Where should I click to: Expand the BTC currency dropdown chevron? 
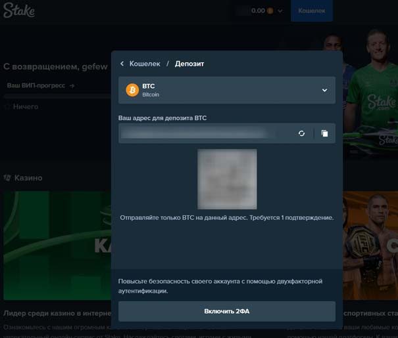324,90
